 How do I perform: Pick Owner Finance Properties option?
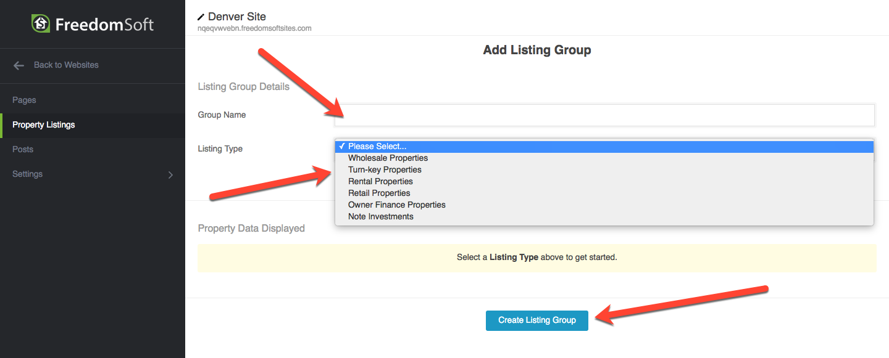(396, 205)
